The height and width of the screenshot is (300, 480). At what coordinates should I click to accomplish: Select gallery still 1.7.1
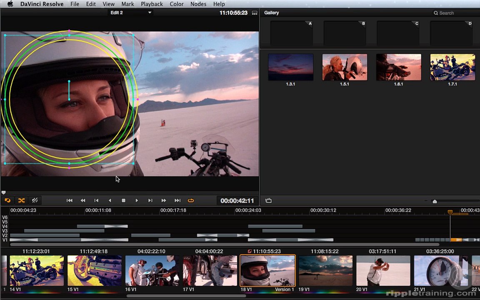(452, 67)
